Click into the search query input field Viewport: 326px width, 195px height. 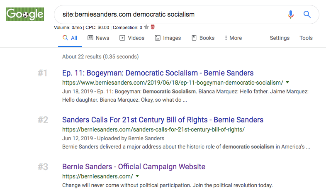[x=166, y=15]
